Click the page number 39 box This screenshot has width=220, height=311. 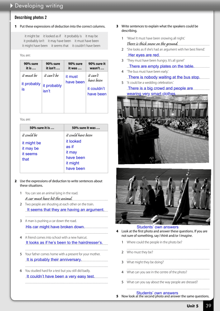click(208, 306)
